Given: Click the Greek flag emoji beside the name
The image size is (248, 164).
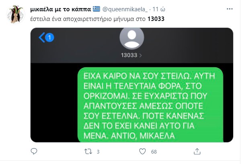Looking at the screenshot, I should (96, 9).
